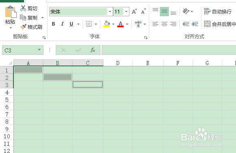
Task: Select row 3 header
Action: tap(7, 85)
